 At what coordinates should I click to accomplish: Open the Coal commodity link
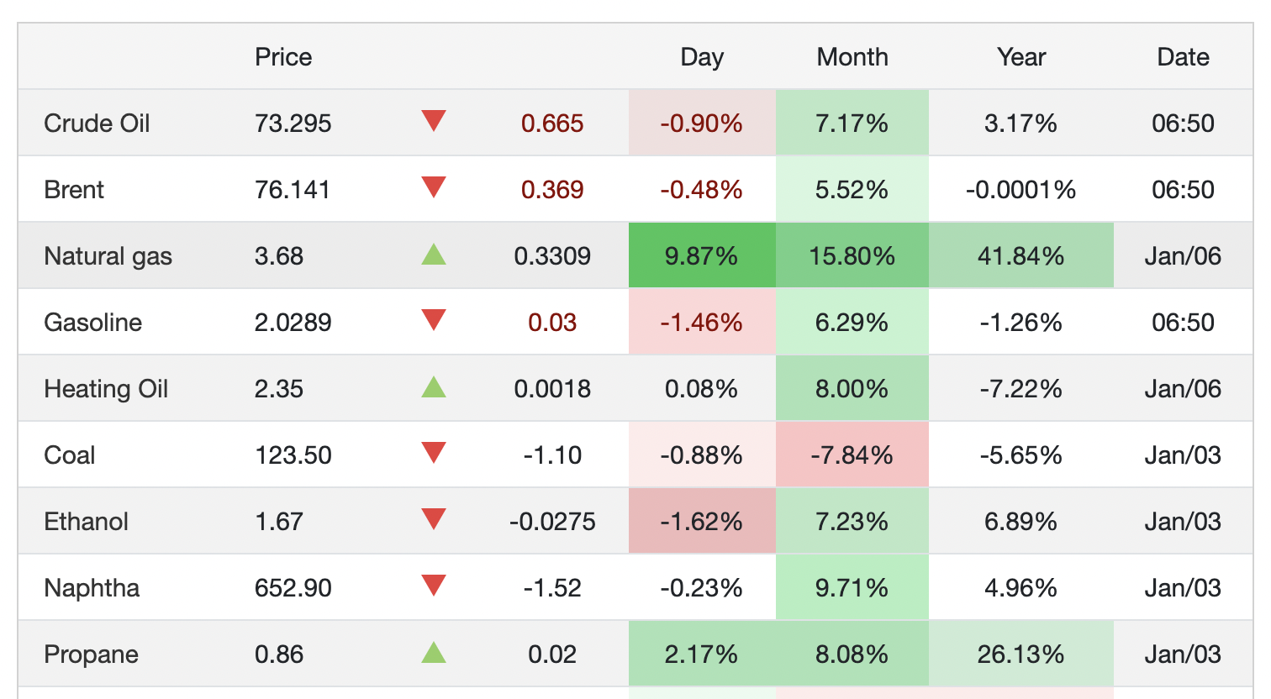69,455
